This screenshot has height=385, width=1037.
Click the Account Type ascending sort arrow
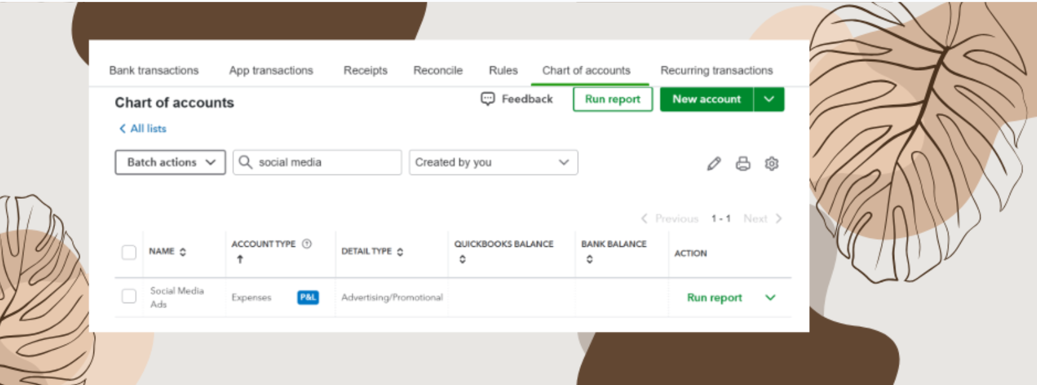[240, 259]
